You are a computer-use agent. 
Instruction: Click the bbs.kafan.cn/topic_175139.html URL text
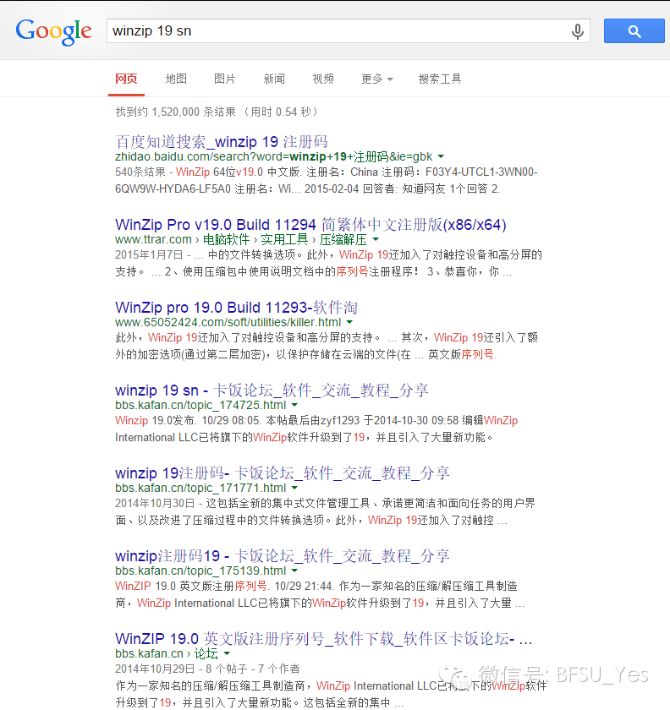[x=200, y=571]
